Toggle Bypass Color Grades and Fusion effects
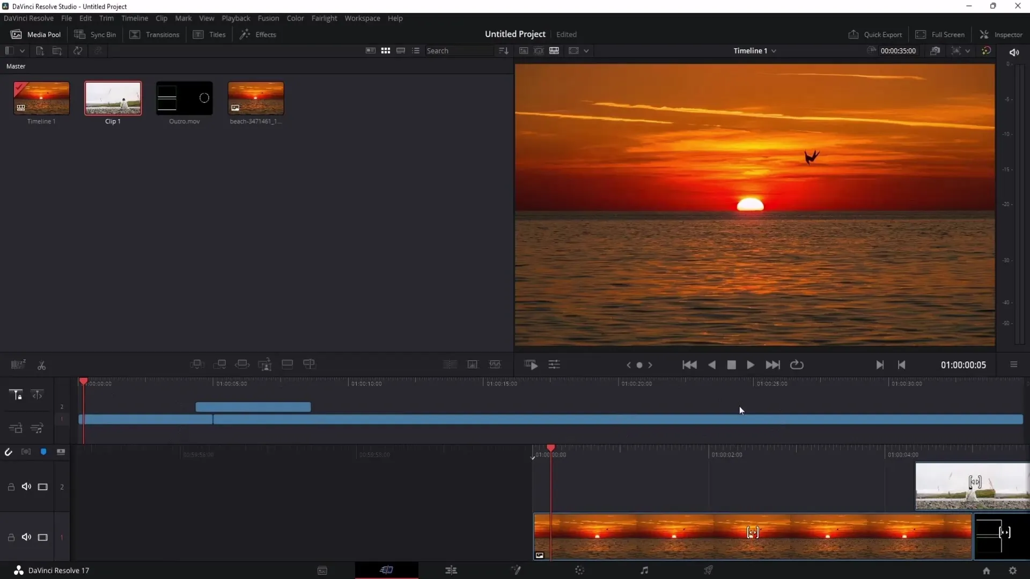Image resolution: width=1030 pixels, height=579 pixels. point(986,50)
